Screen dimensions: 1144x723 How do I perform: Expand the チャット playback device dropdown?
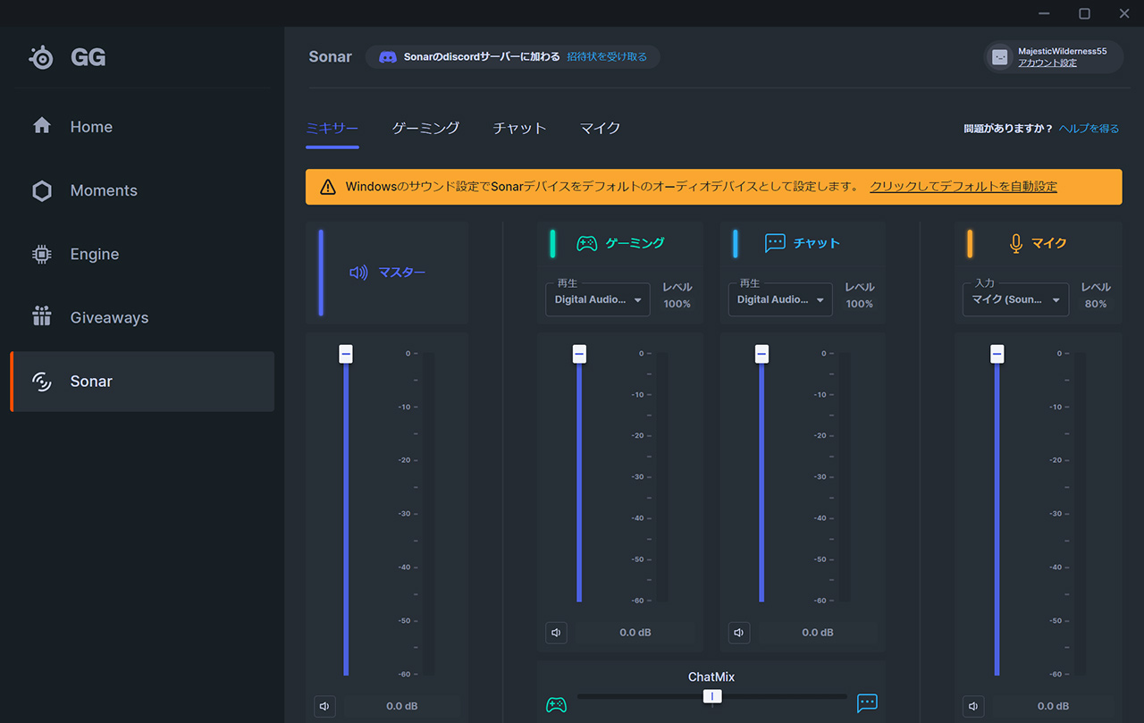coord(780,300)
